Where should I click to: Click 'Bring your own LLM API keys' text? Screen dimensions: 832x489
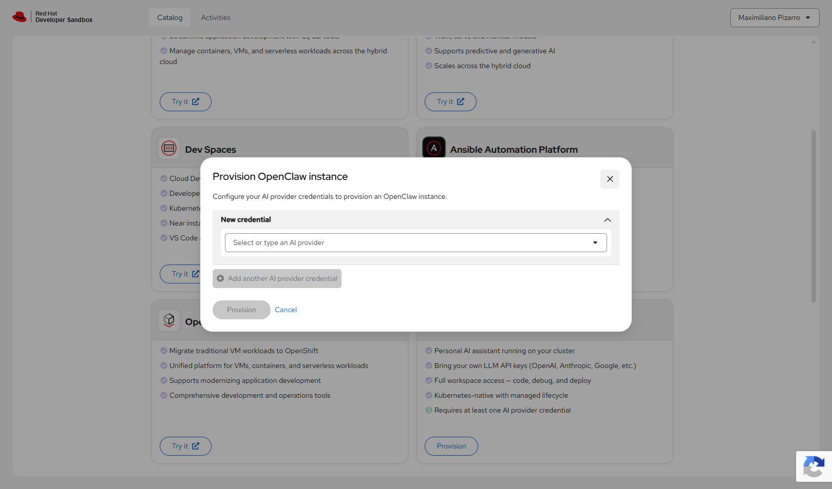pos(535,366)
